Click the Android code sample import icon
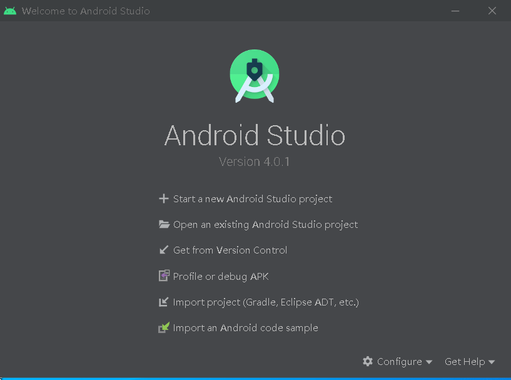Image resolution: width=511 pixels, height=380 pixels. click(164, 327)
